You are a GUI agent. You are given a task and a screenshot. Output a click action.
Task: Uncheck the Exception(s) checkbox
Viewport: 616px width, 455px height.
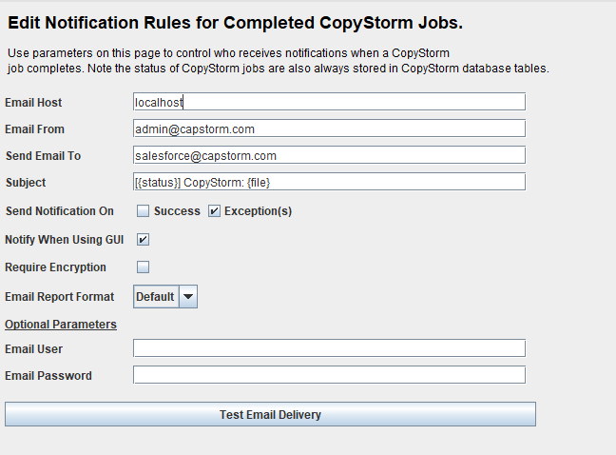[x=214, y=211]
